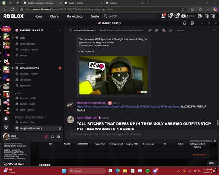Switch to Catalog browser tab
Viewport: 219px width, 175px height.
tap(124, 3)
